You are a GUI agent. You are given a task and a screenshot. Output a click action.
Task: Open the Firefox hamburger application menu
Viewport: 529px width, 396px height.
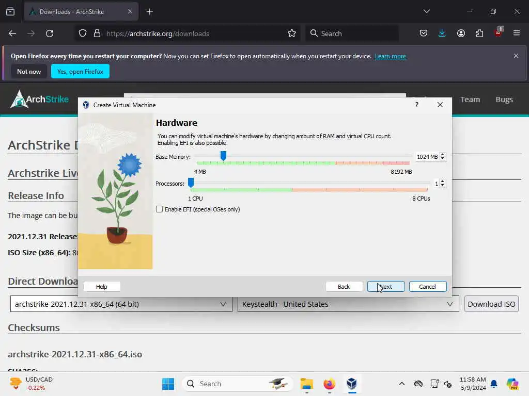[517, 34]
